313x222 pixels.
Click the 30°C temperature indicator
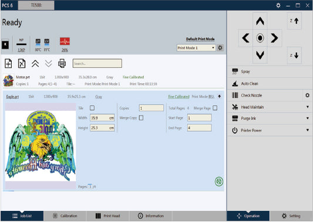point(38,45)
